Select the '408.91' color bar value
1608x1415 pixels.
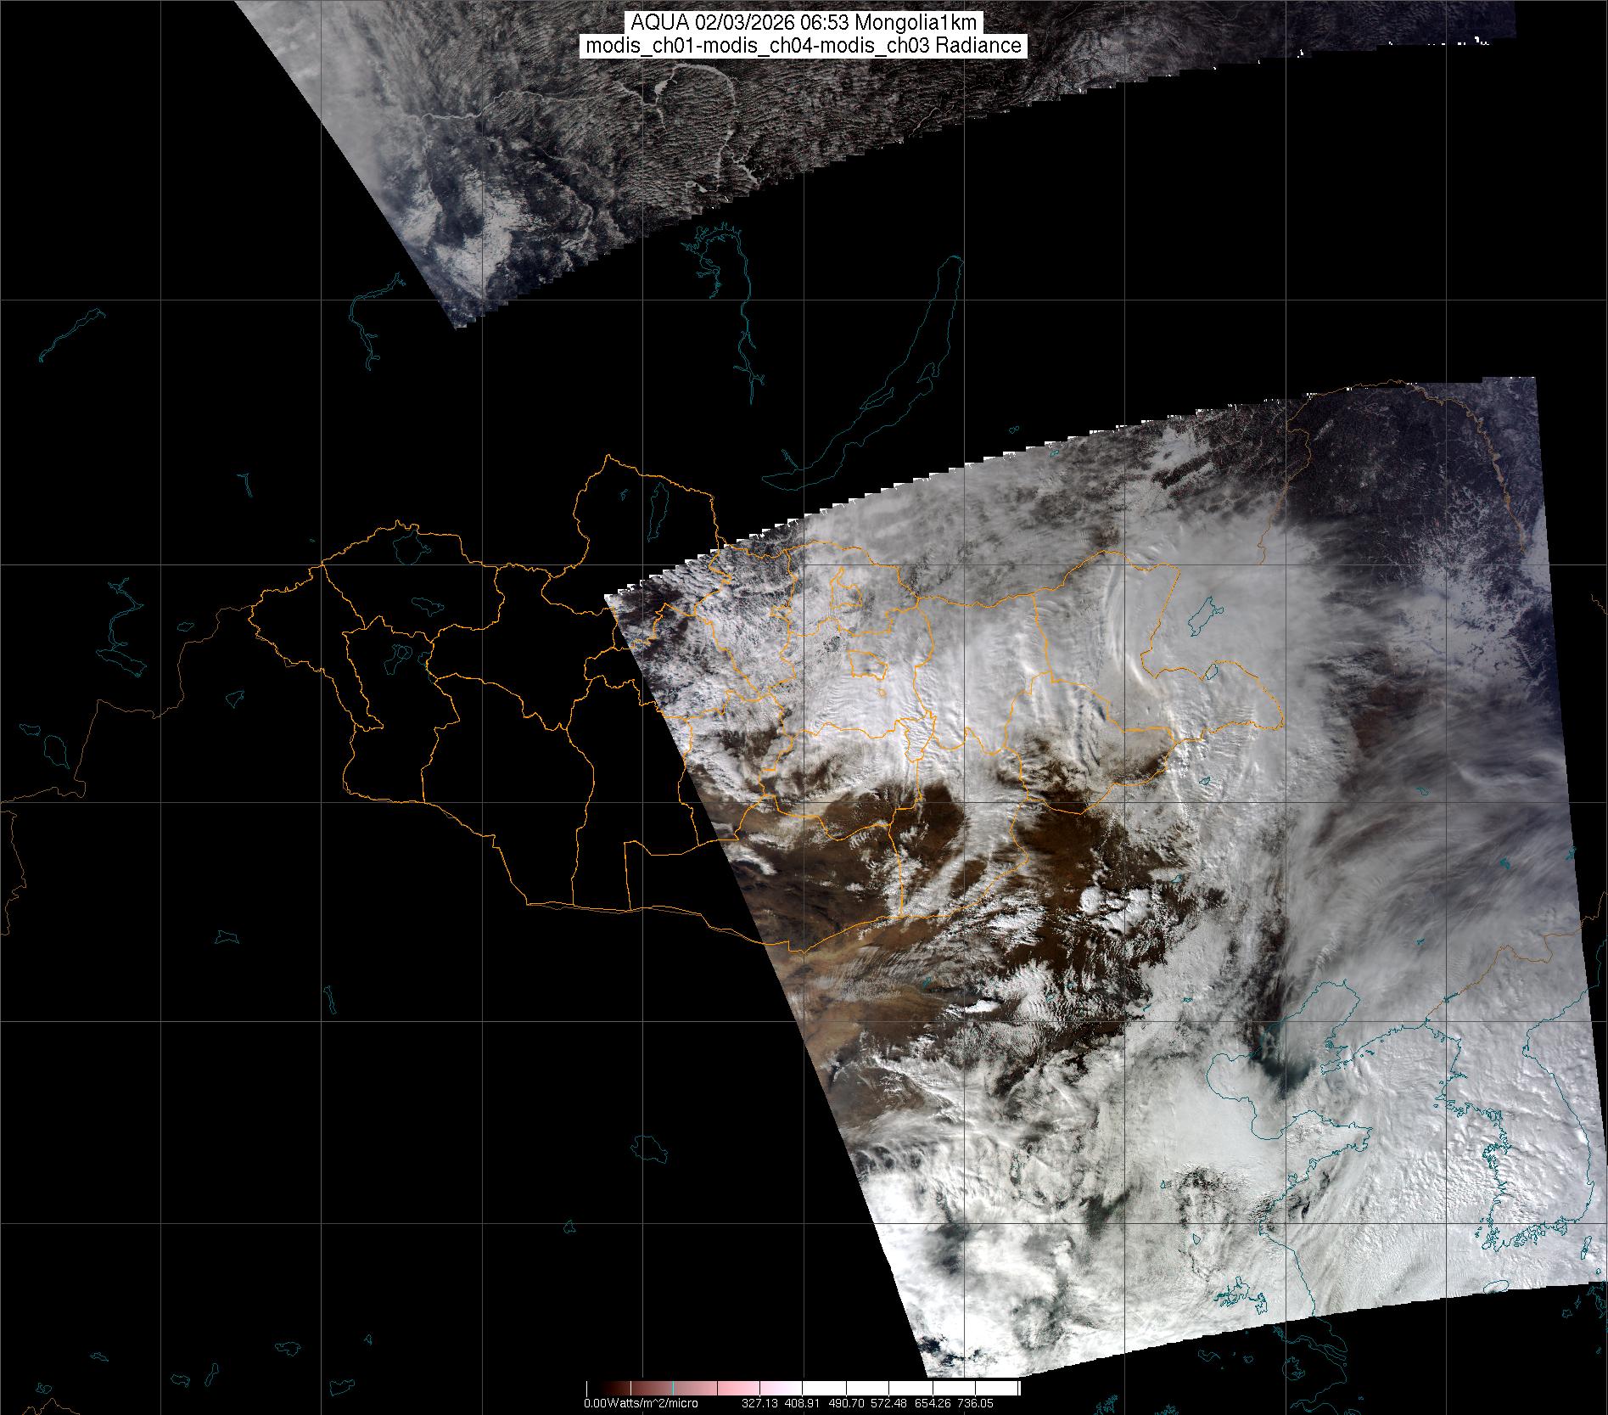point(802,1404)
